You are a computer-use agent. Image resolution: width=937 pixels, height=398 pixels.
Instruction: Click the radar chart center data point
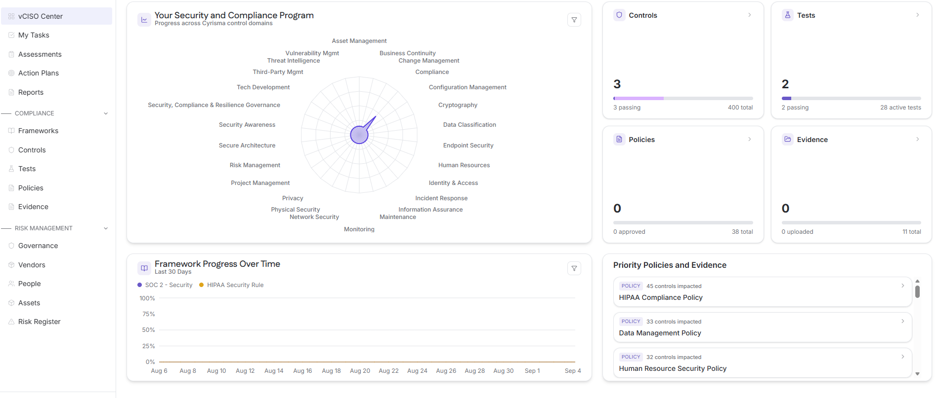tap(359, 135)
